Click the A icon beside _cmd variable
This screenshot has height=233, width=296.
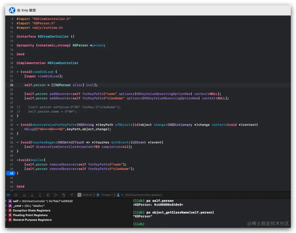coord(10,206)
